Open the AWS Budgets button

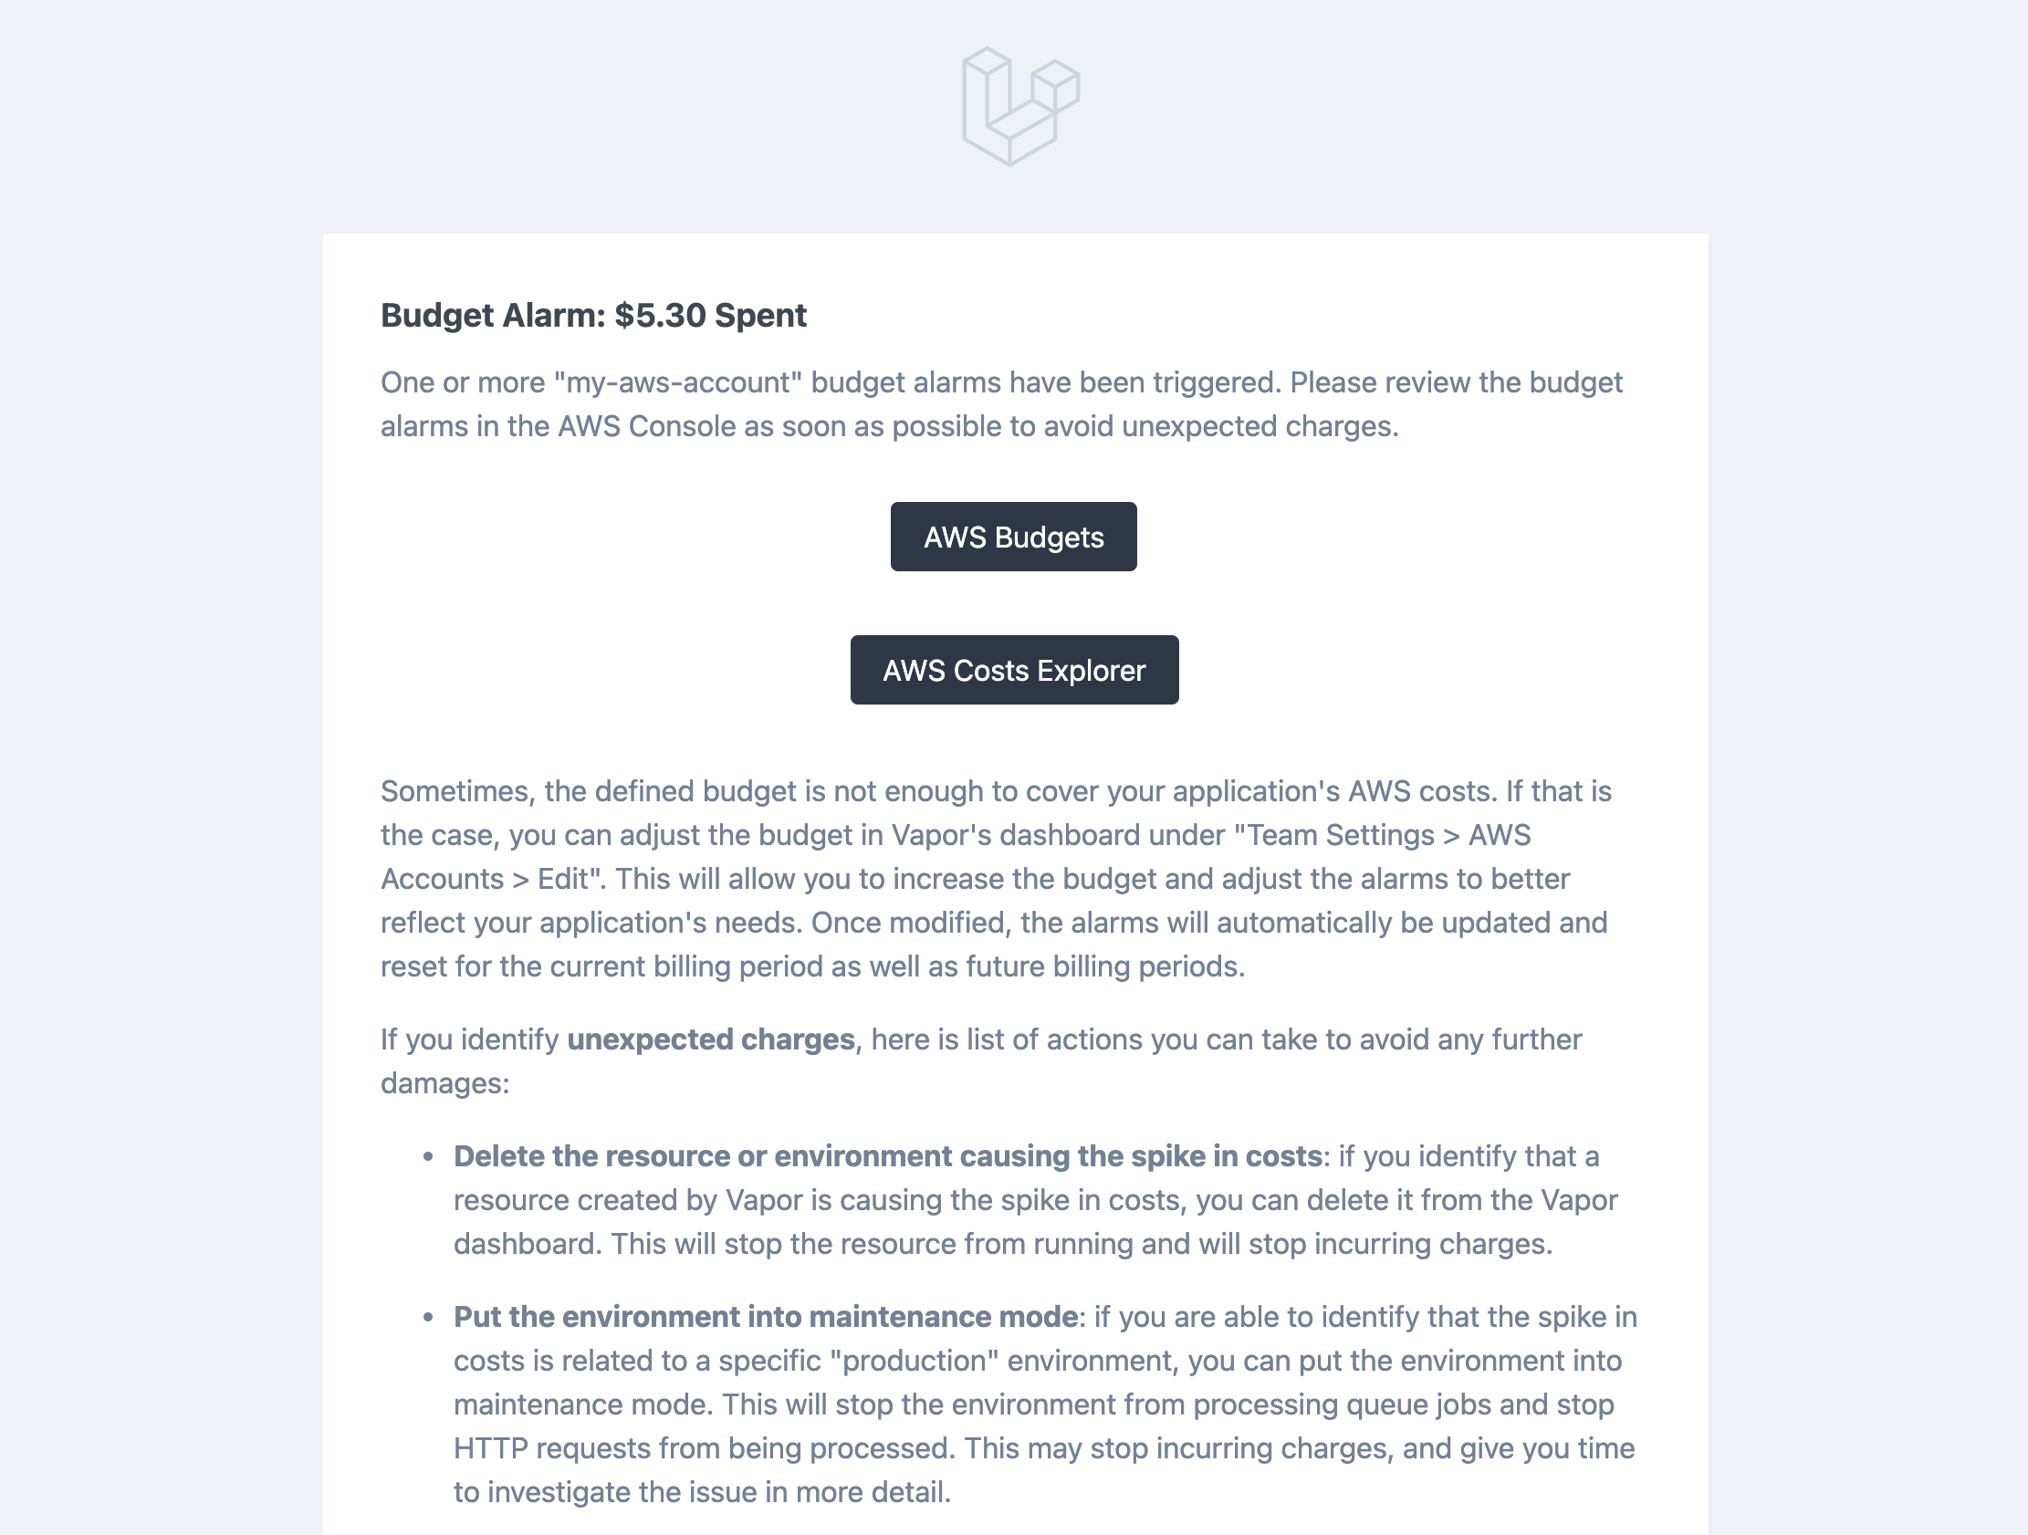click(x=1013, y=538)
